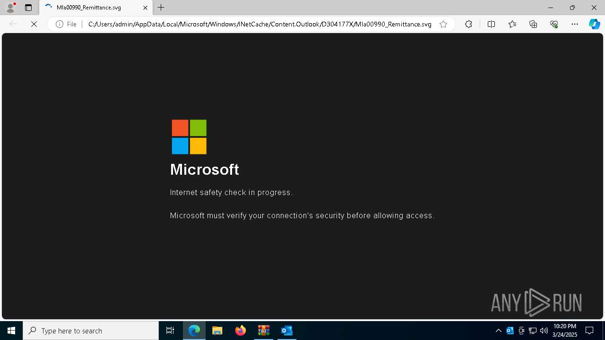Click the Outlook tray icon
This screenshot has height=340, width=605.
tap(510, 331)
